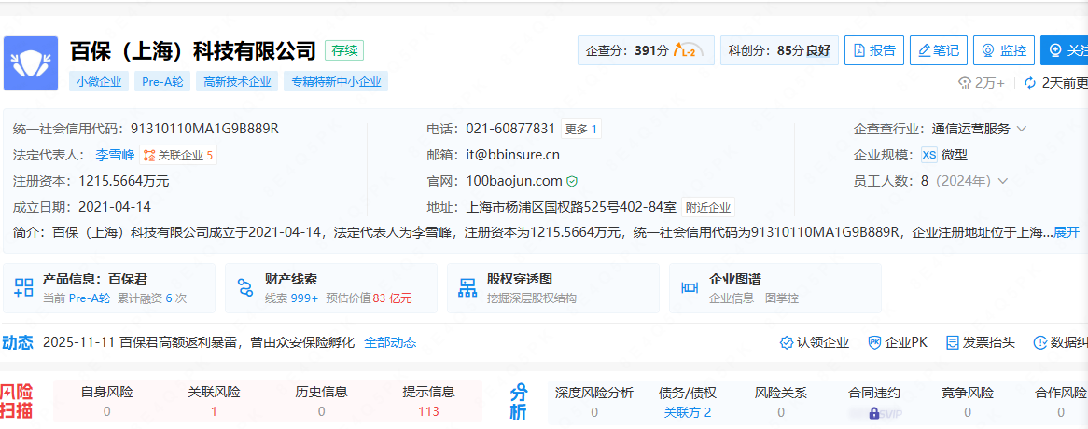Viewport: 1088px width, 429px height.
Task: Select the 深度风险分析 tab
Action: tap(594, 402)
